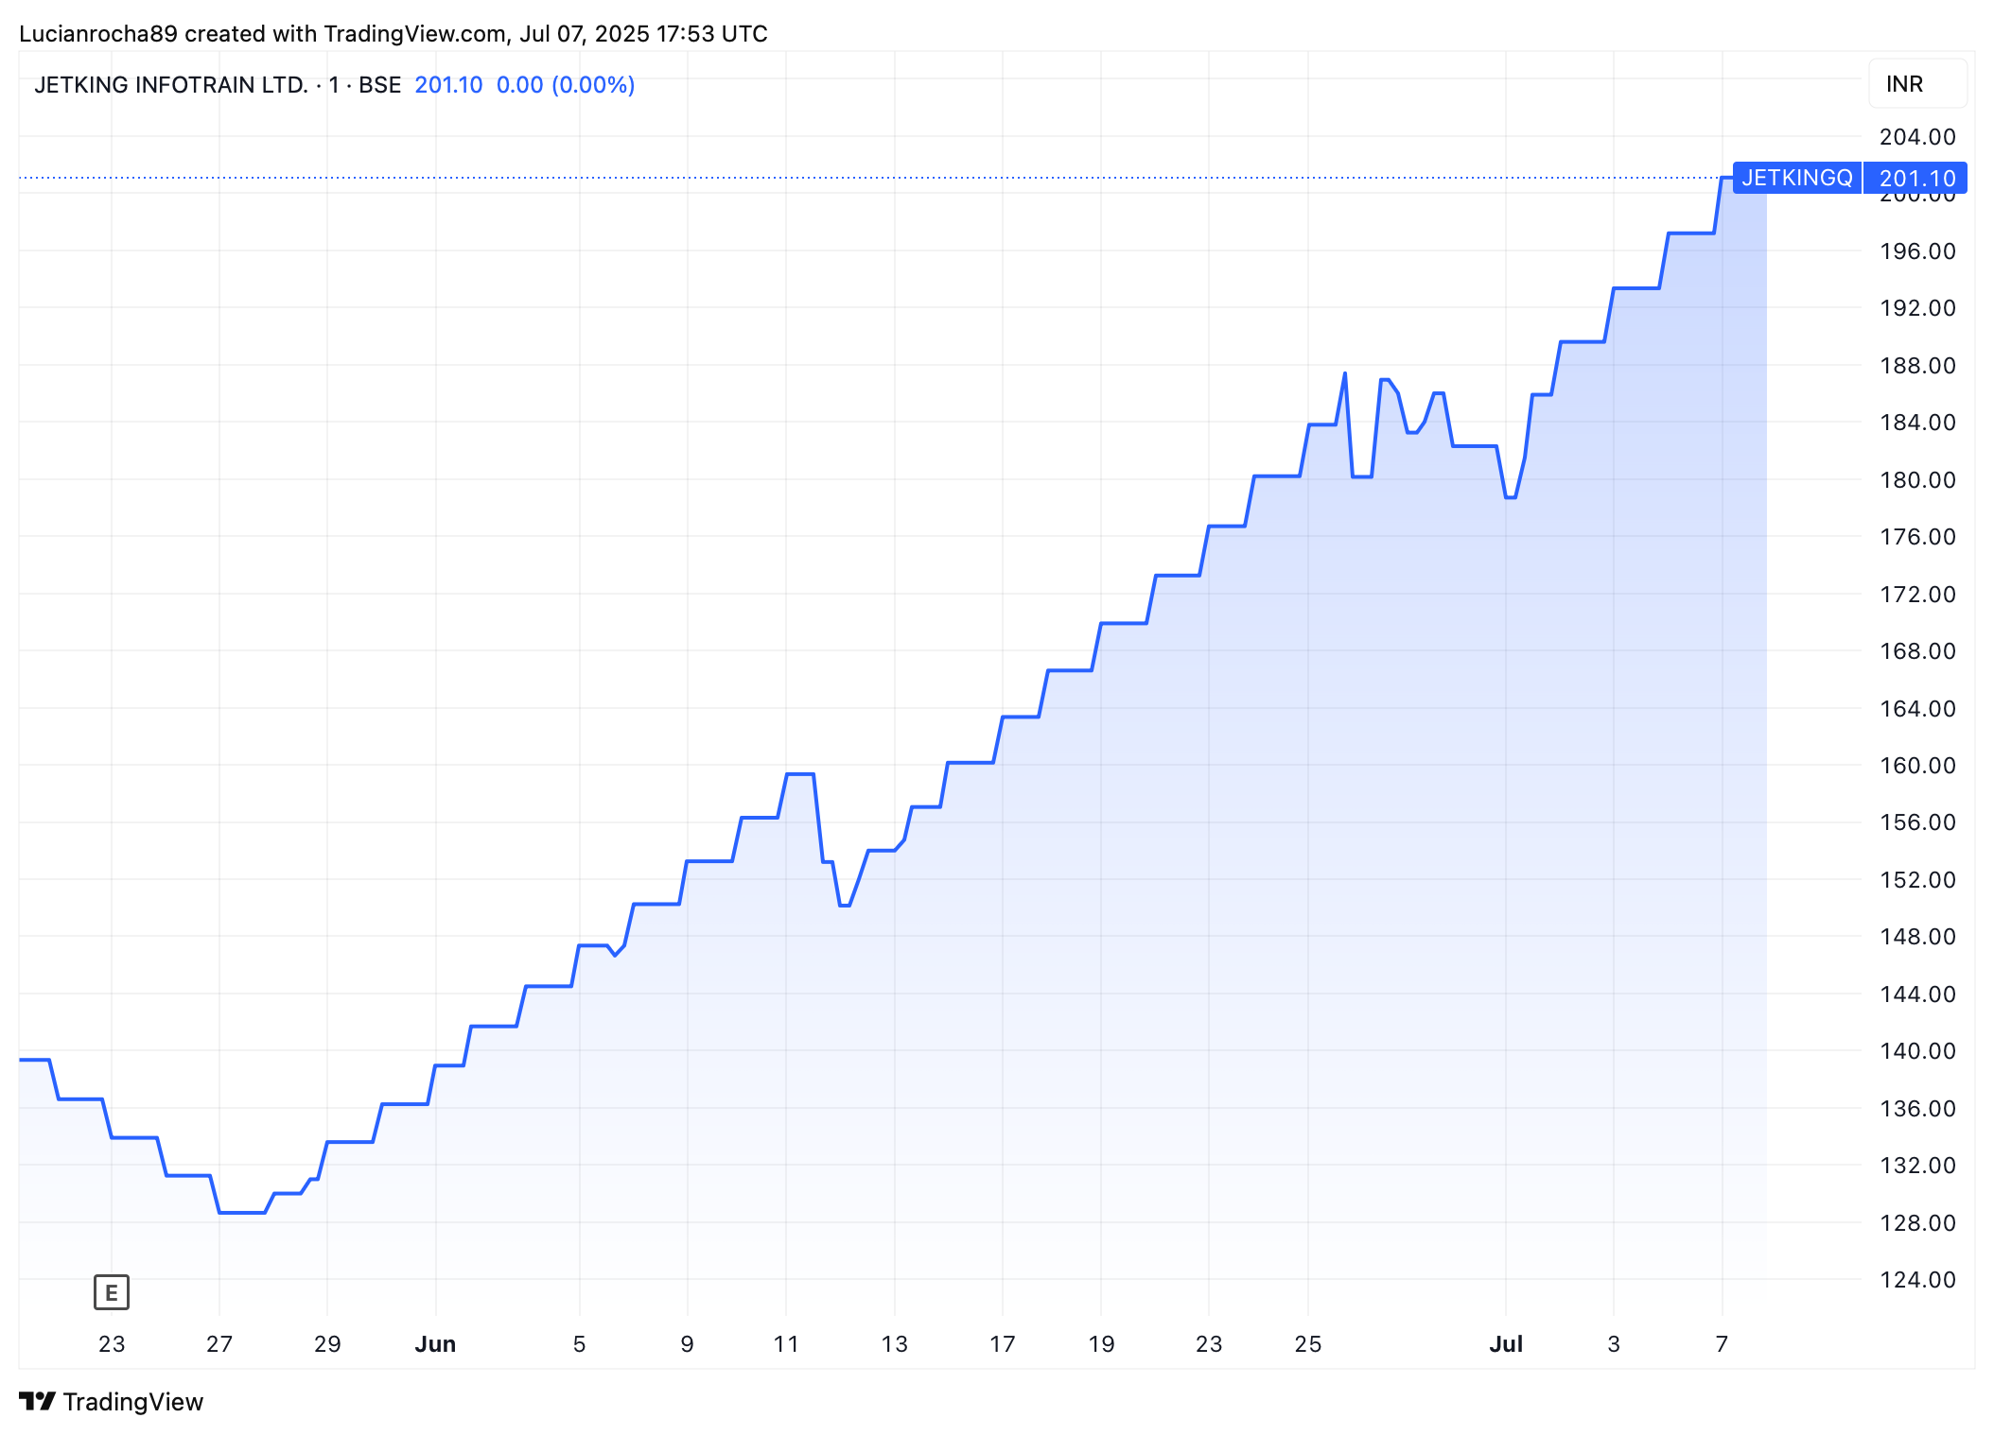The width and height of the screenshot is (1994, 1435).
Task: Click the 128.00 price axis label
Action: (x=1917, y=1223)
